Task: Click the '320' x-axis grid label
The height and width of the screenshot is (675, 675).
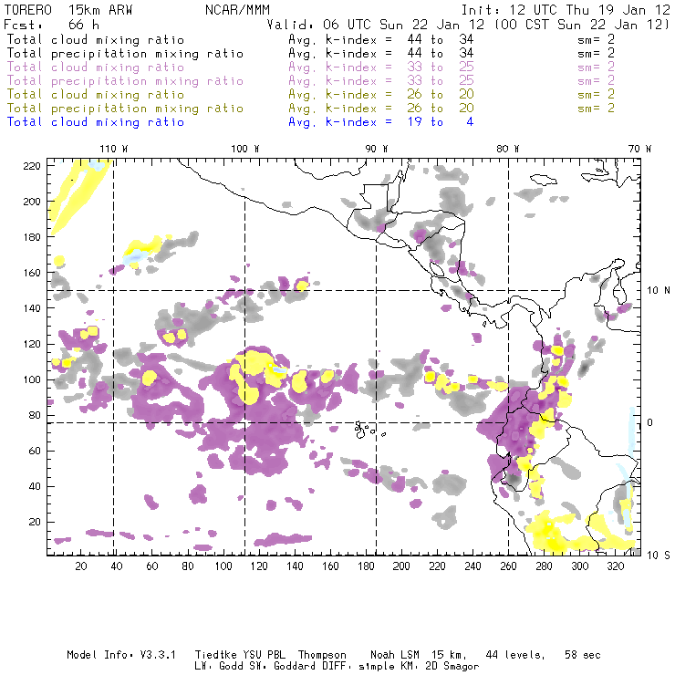Action: (615, 566)
